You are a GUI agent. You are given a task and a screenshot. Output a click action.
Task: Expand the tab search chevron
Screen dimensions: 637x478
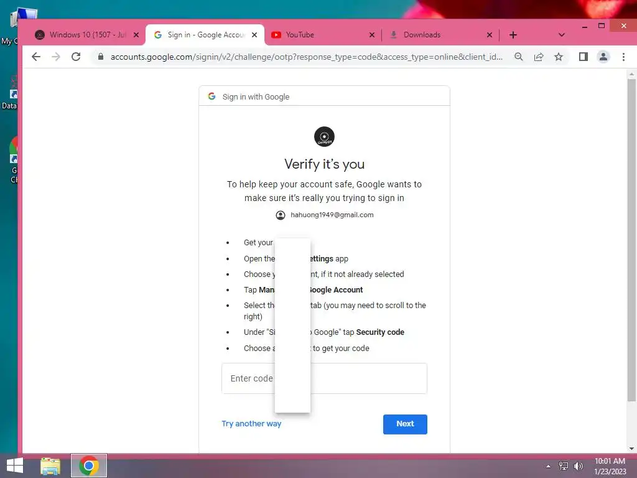[x=562, y=35]
